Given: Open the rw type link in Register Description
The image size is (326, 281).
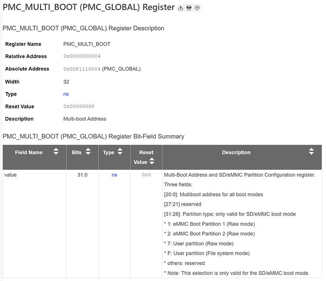Looking at the screenshot, I should pos(66,94).
